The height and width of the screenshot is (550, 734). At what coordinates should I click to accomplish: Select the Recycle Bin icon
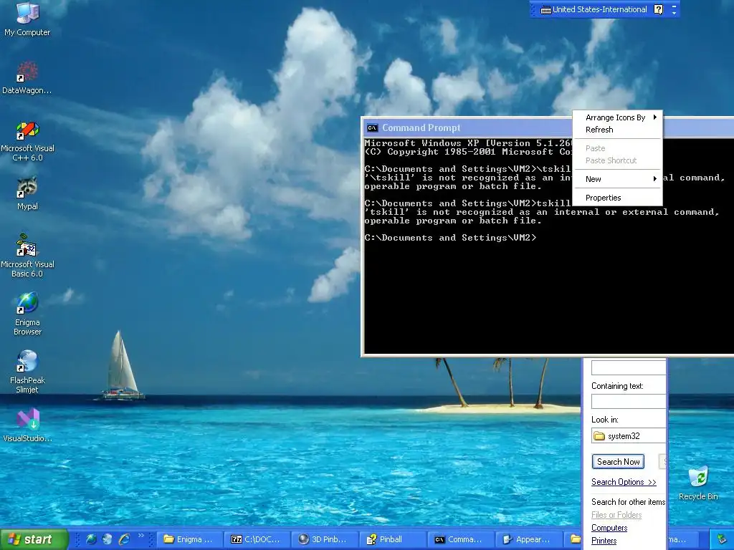coord(698,483)
